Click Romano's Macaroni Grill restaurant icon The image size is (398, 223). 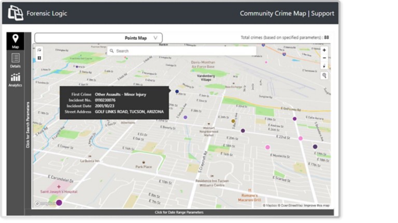point(250,190)
